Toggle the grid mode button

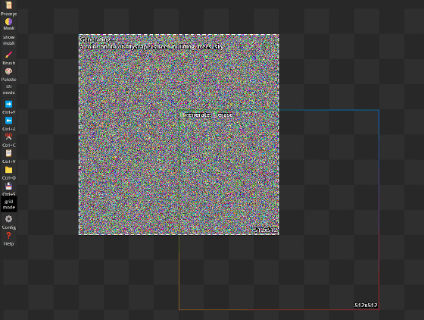(8, 204)
